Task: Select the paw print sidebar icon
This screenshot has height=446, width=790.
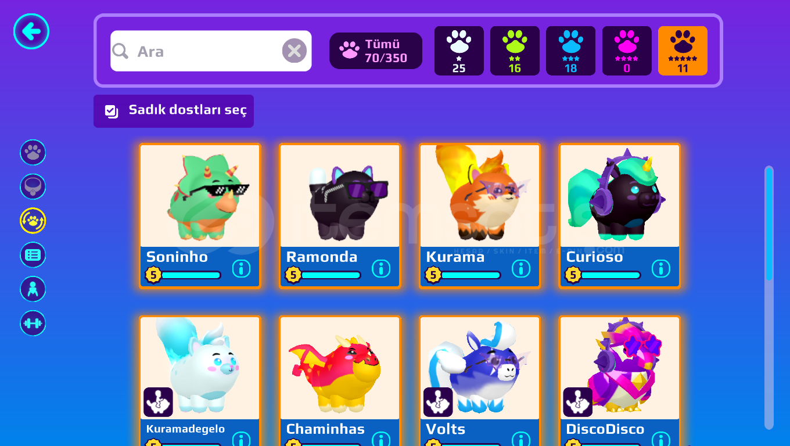Action: coord(33,153)
